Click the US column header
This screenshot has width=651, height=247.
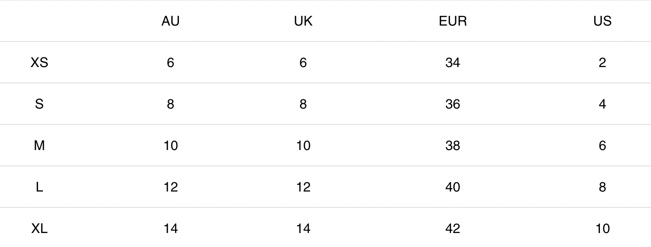pyautogui.click(x=602, y=21)
